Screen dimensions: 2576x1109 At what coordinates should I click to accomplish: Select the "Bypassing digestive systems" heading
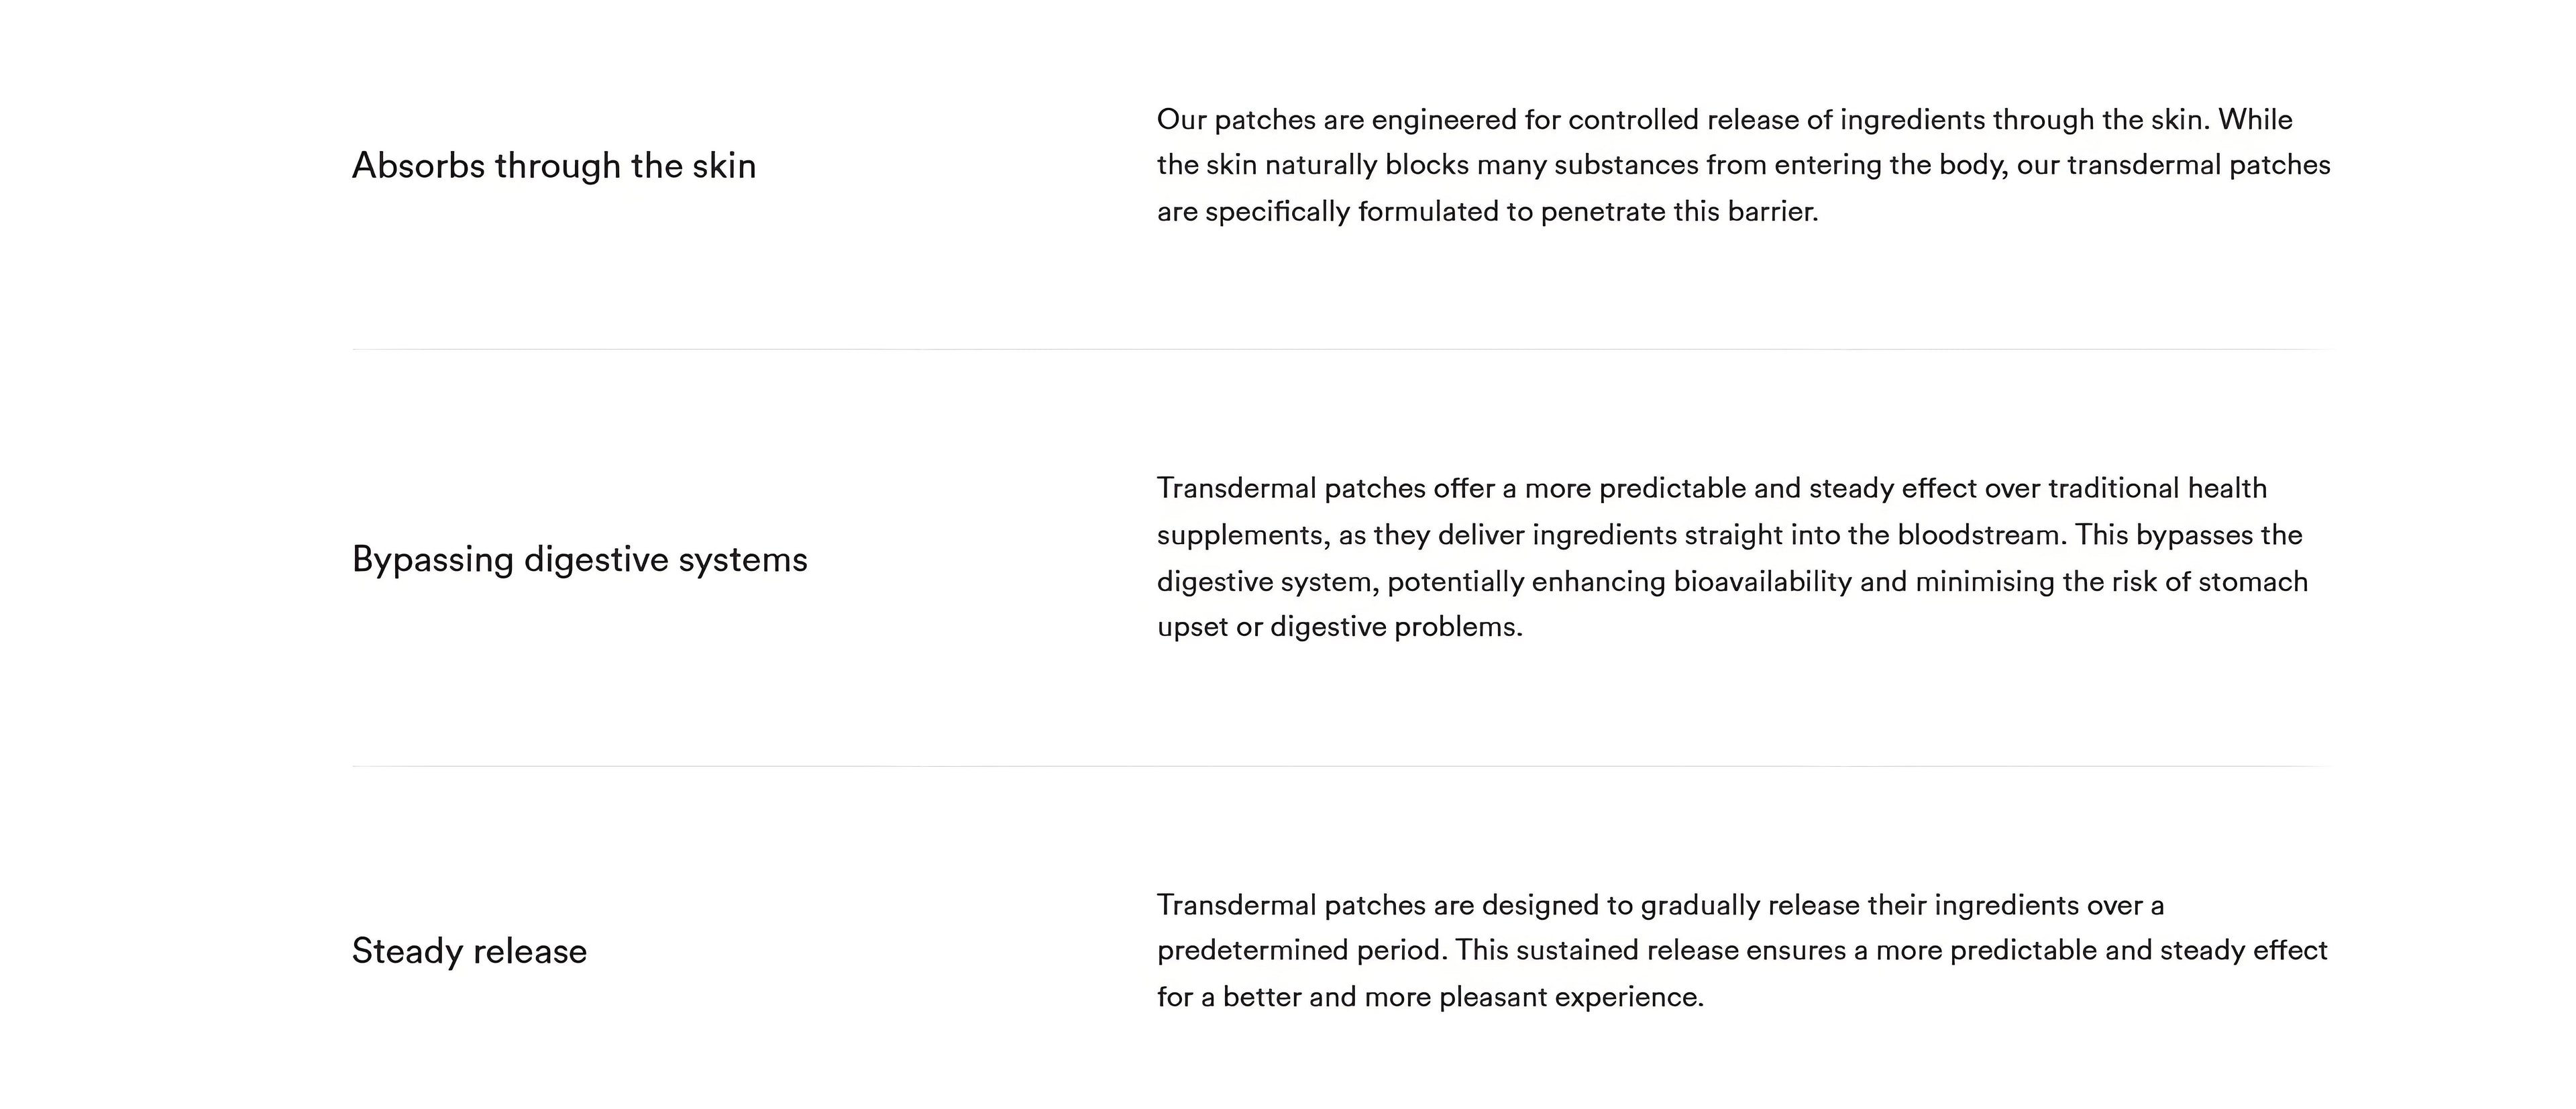[579, 559]
